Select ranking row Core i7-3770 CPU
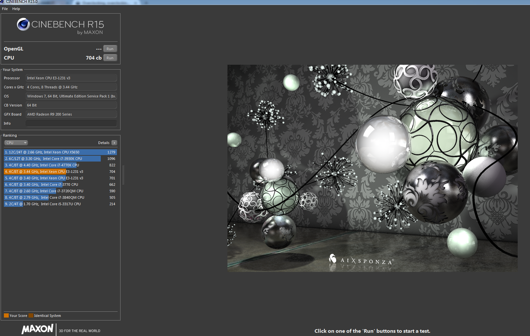 [60, 185]
